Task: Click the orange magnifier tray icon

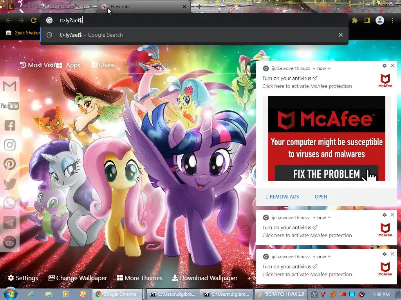Action: [333, 295]
